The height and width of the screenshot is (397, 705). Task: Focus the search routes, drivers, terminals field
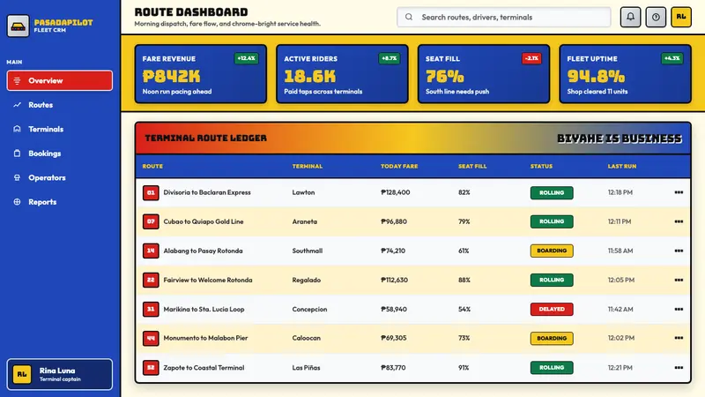point(503,17)
